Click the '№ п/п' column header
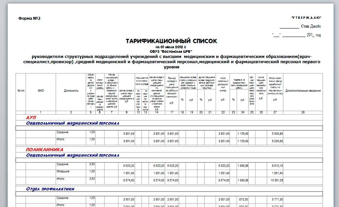Viewport: 339px width, 207px height. [x=21, y=91]
